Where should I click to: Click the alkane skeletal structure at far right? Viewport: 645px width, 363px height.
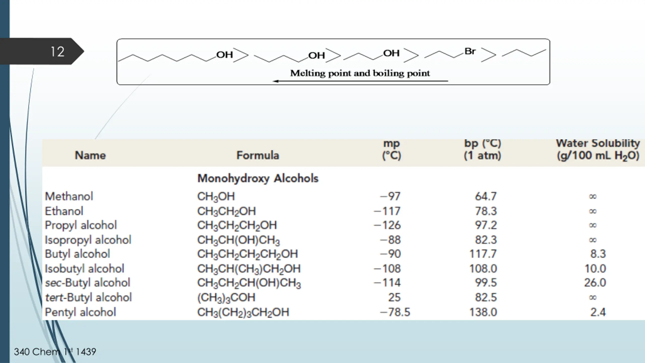tap(524, 53)
